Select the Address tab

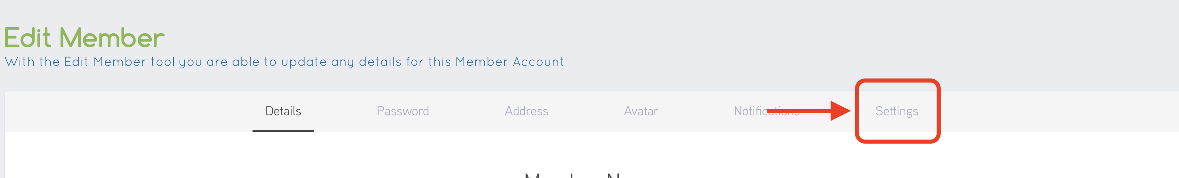click(526, 111)
